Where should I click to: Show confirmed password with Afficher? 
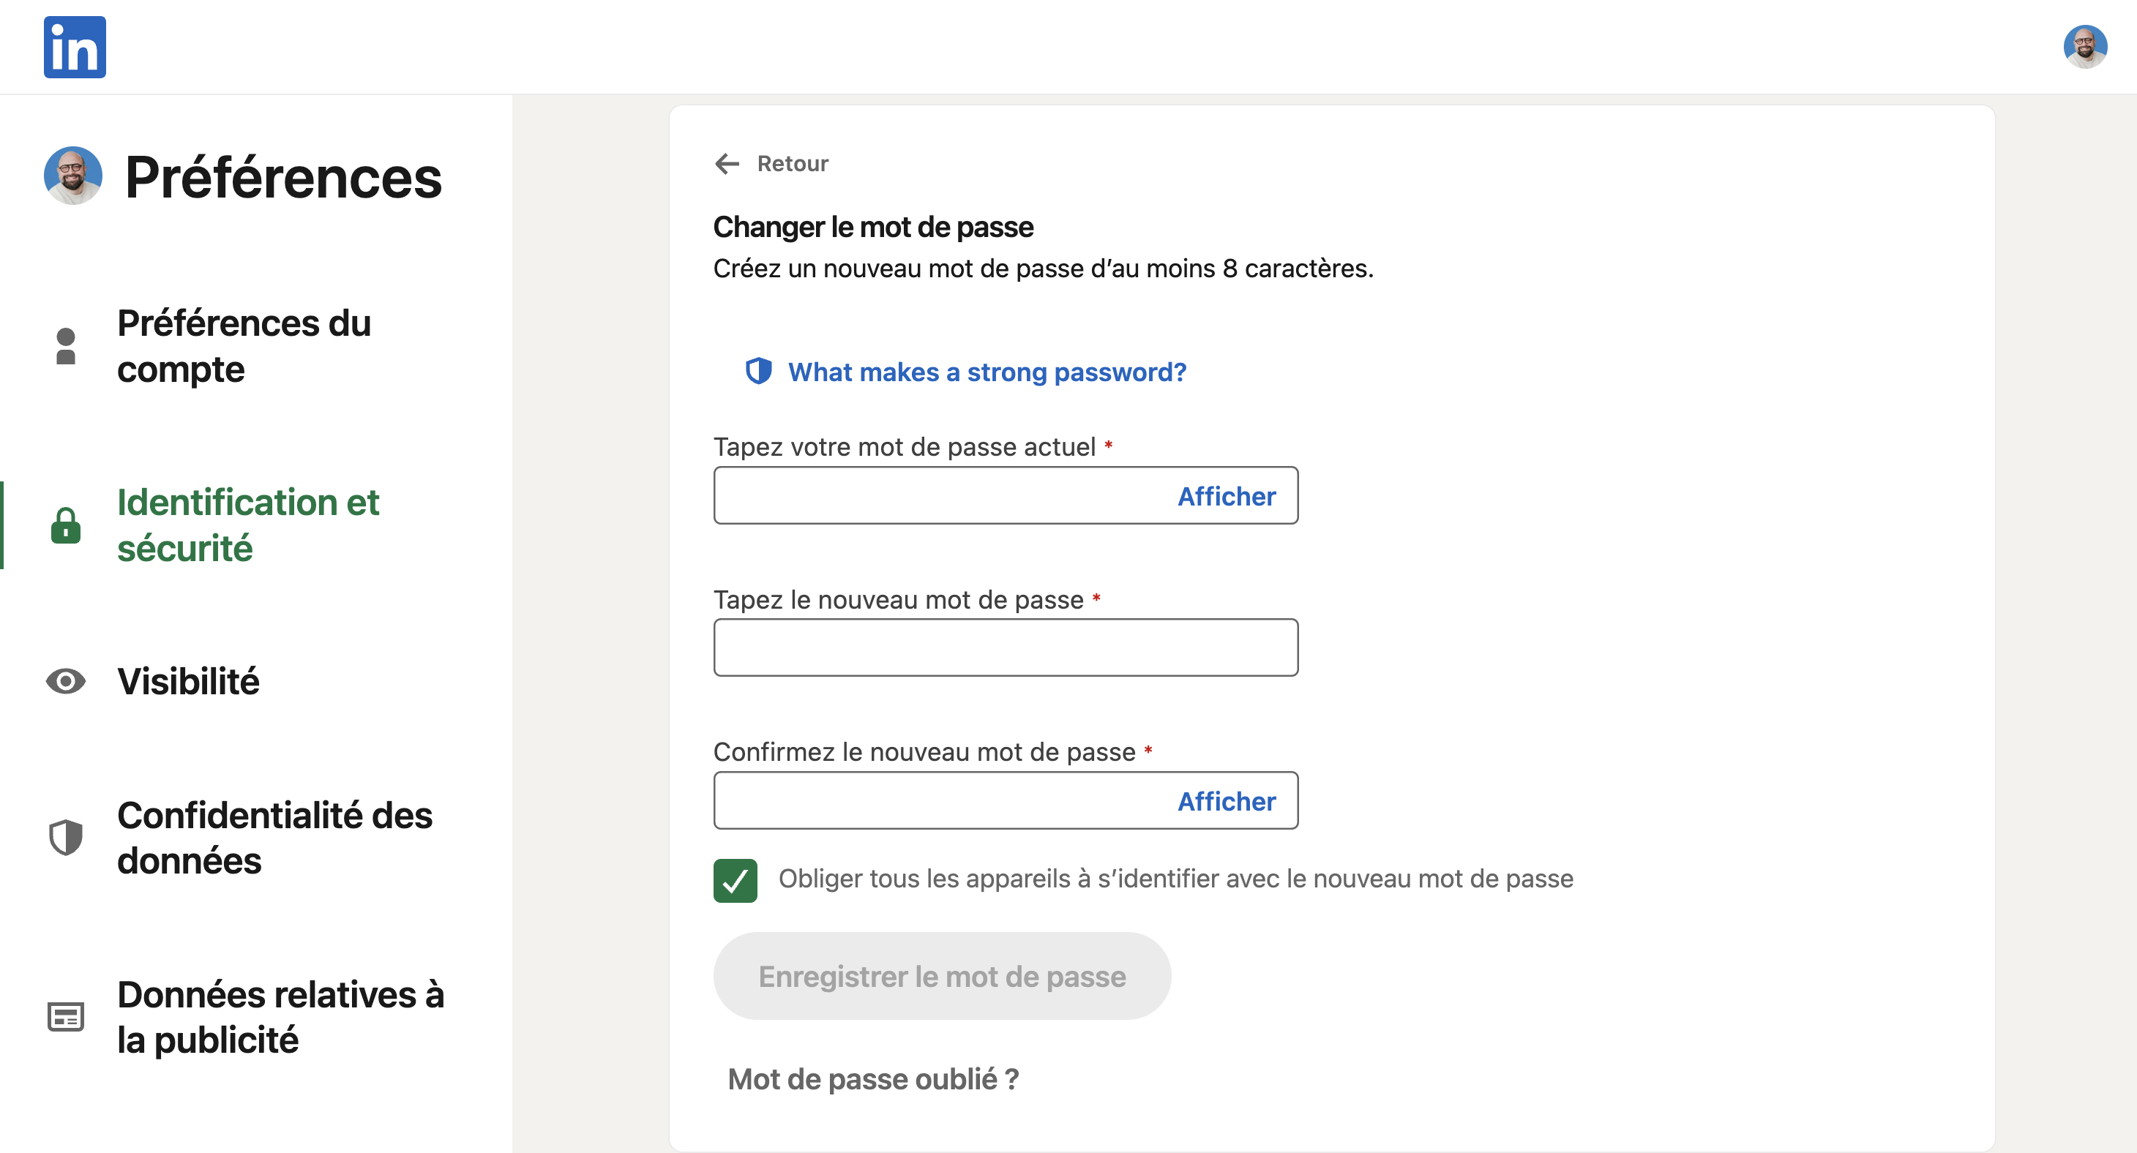click(1227, 801)
